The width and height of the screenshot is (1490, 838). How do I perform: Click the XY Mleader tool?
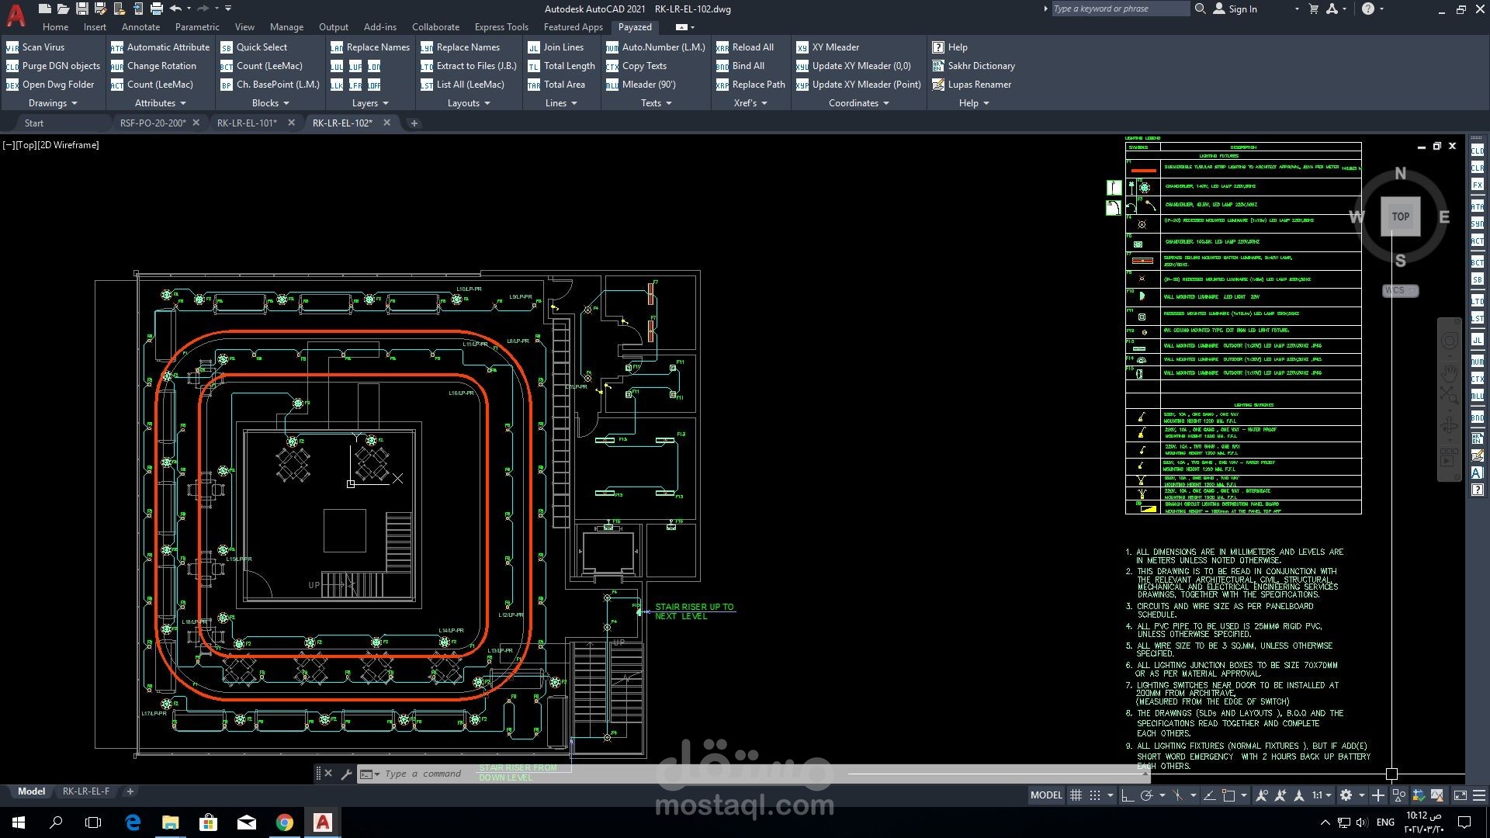[x=828, y=47]
